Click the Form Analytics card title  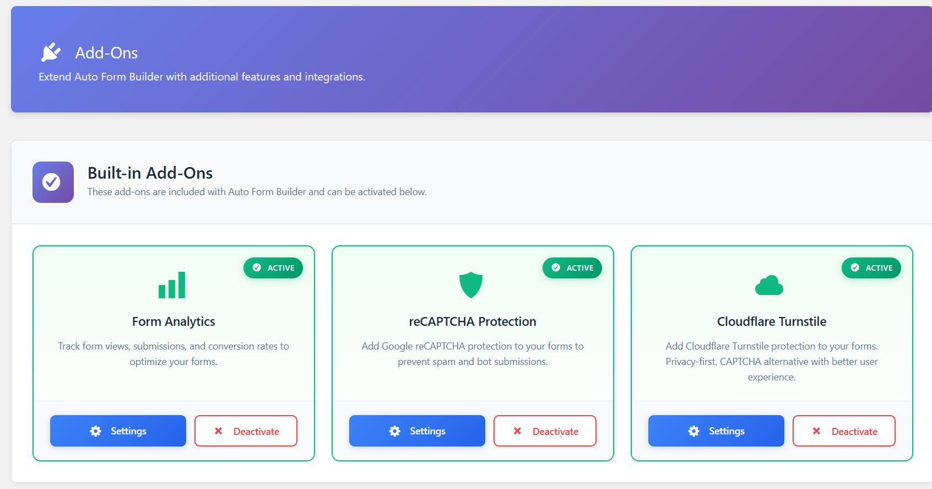click(x=174, y=321)
